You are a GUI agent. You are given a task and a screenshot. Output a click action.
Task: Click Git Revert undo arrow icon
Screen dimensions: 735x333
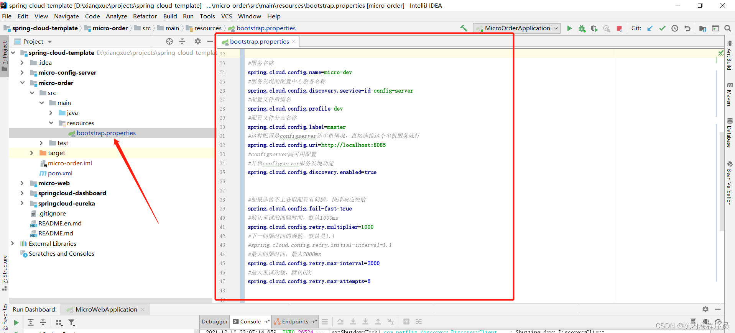687,28
